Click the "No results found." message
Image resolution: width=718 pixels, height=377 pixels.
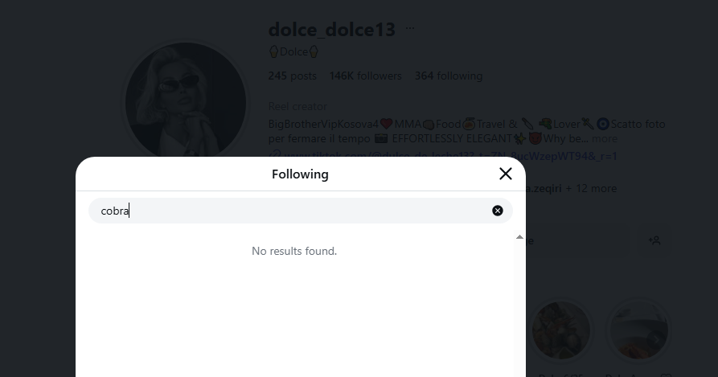(x=294, y=251)
